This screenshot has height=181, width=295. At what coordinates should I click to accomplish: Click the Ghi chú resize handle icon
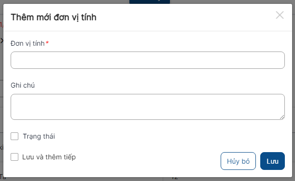(x=282, y=117)
